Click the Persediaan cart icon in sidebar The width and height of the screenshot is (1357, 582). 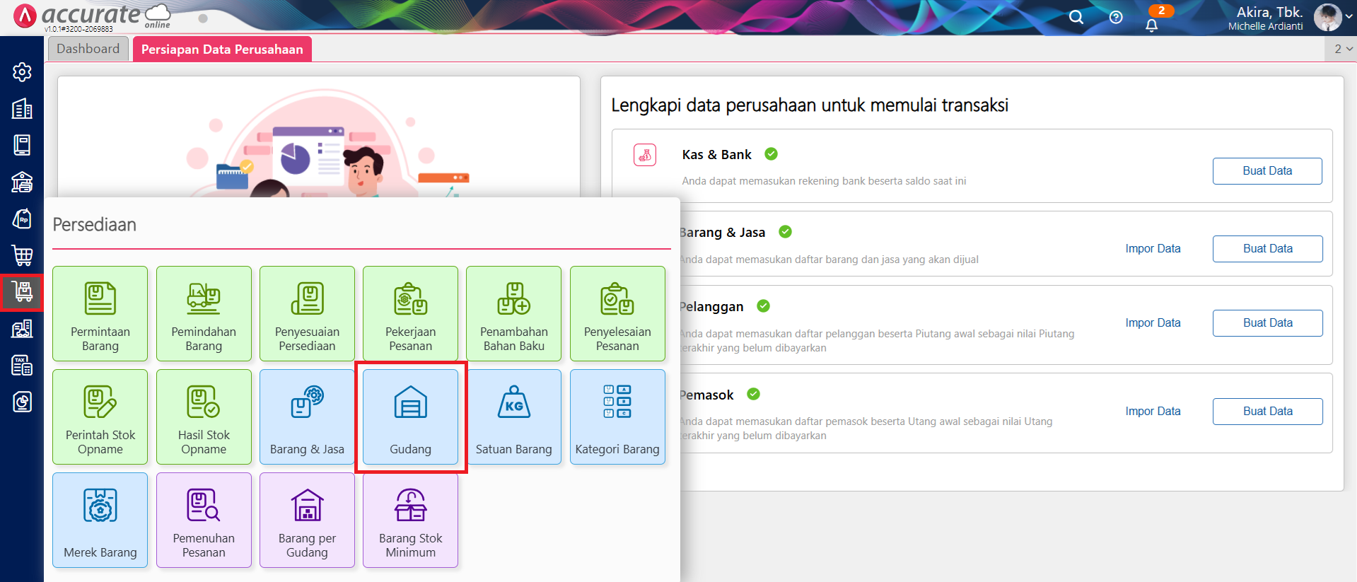[22, 292]
